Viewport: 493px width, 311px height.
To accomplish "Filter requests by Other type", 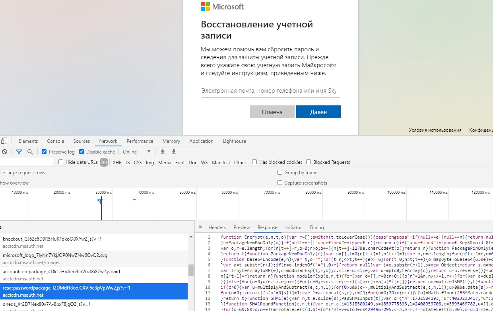I will pyautogui.click(x=240, y=162).
